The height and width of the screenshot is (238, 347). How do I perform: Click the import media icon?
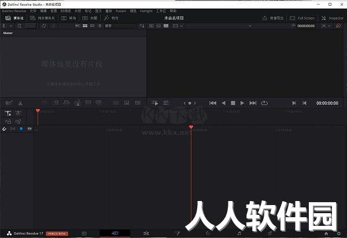pos(20,26)
